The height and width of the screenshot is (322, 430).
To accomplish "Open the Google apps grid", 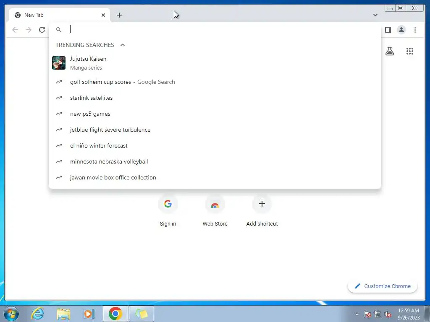I will point(410,51).
